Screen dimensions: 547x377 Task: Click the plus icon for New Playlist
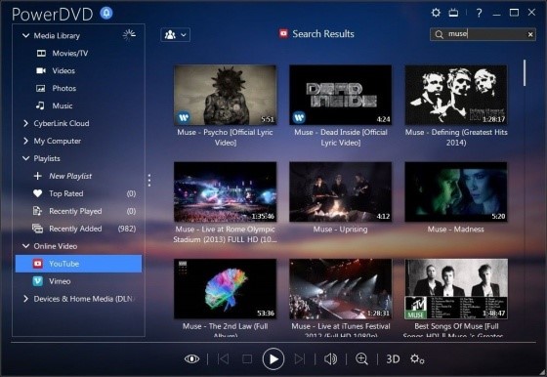point(38,176)
